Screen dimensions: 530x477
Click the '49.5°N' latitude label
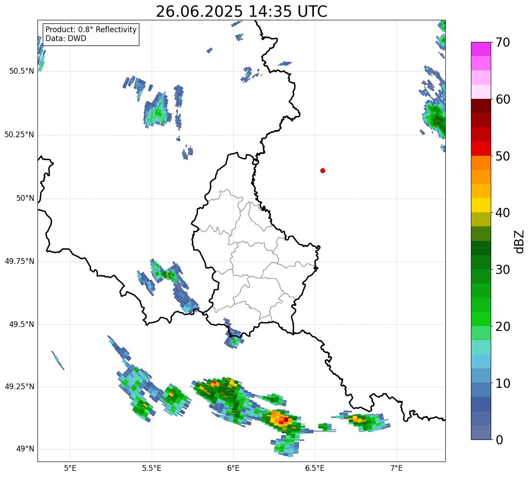tap(21, 324)
